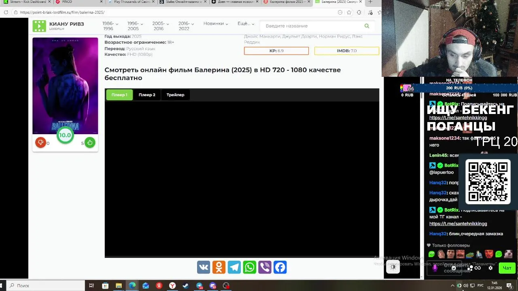Click the browser address bar URL
518x291 pixels.
click(62, 13)
